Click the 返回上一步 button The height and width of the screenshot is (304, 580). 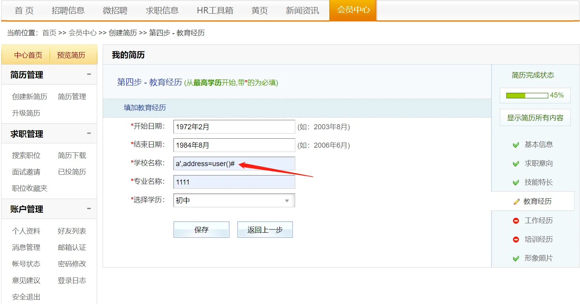265,230
